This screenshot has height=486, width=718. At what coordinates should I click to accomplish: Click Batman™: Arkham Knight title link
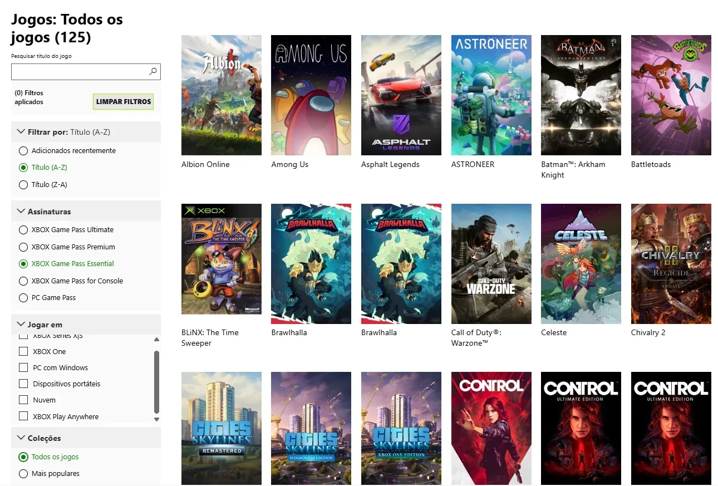pos(573,169)
